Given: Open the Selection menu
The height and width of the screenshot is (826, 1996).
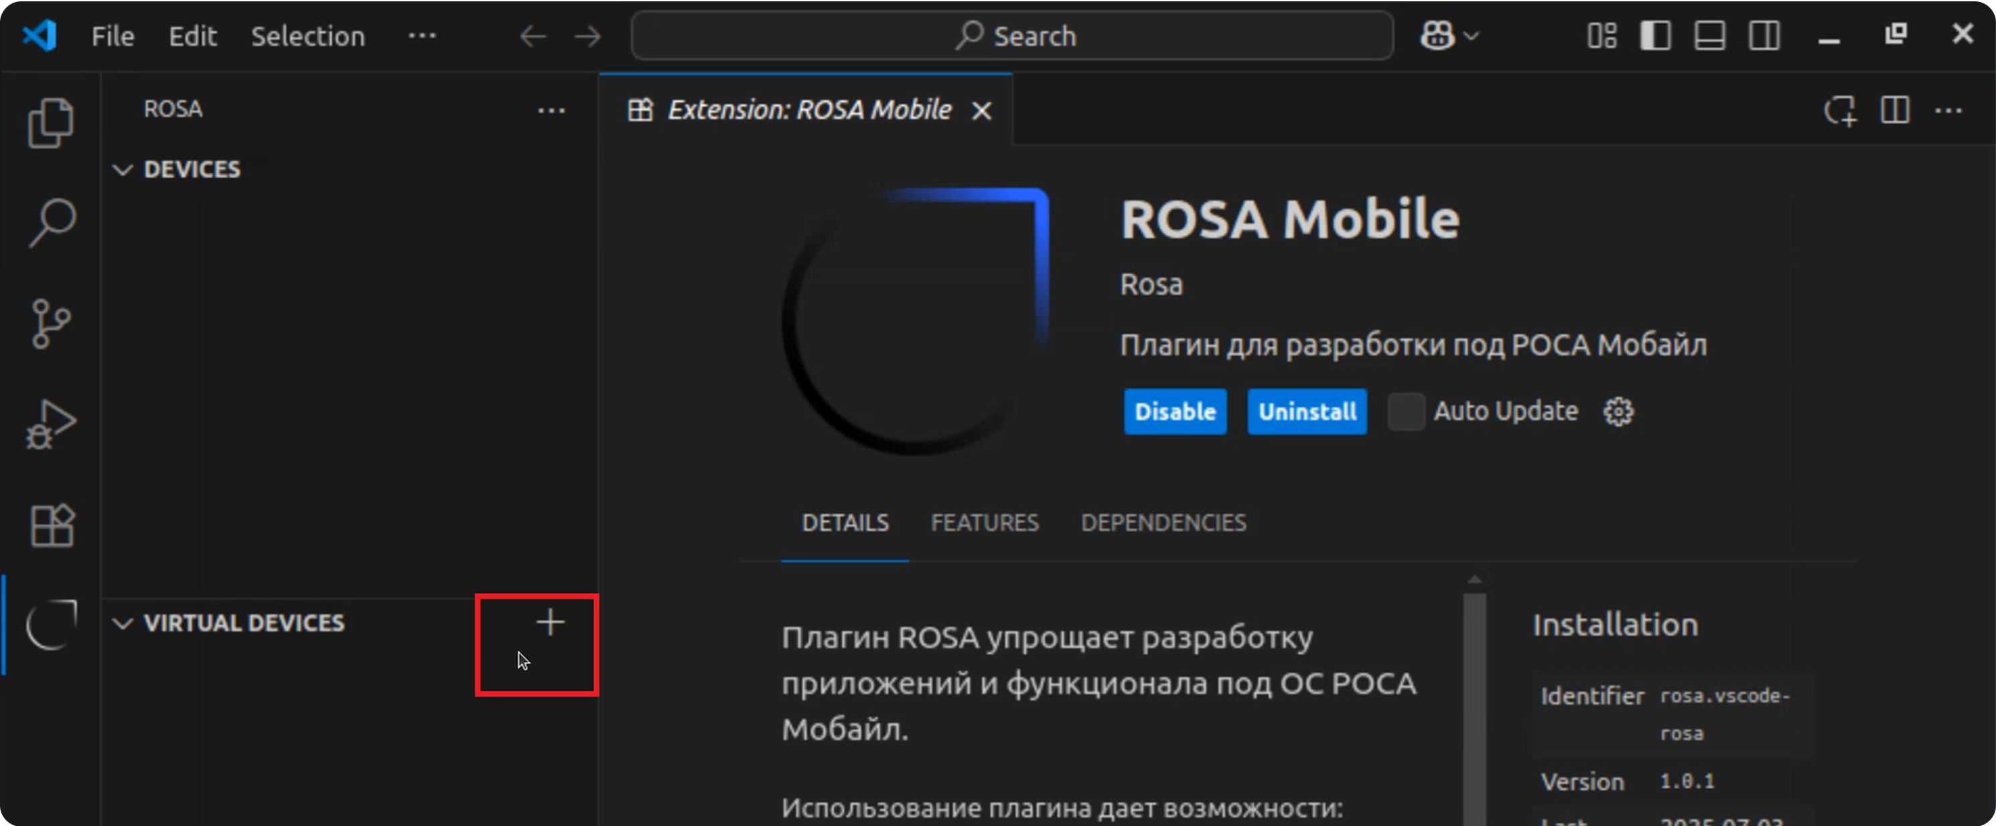Looking at the screenshot, I should [x=307, y=36].
